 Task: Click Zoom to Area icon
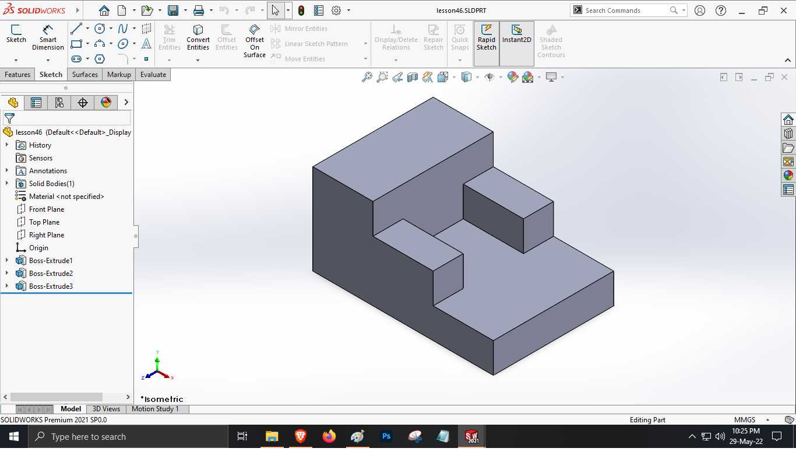pos(382,77)
